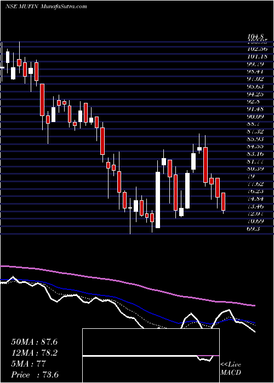Click the blue 12MA line
Viewport: 274px width, 383px height.
click(127, 303)
